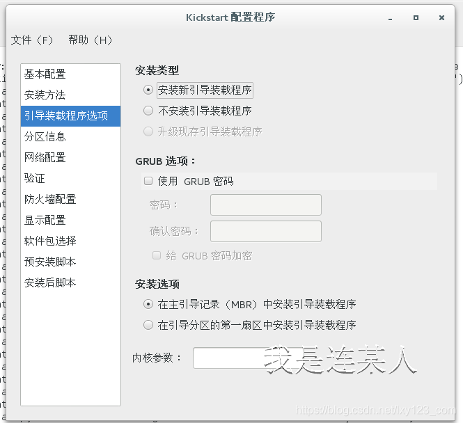
Task: Select 基本配置 in the sidebar
Action: click(x=70, y=74)
